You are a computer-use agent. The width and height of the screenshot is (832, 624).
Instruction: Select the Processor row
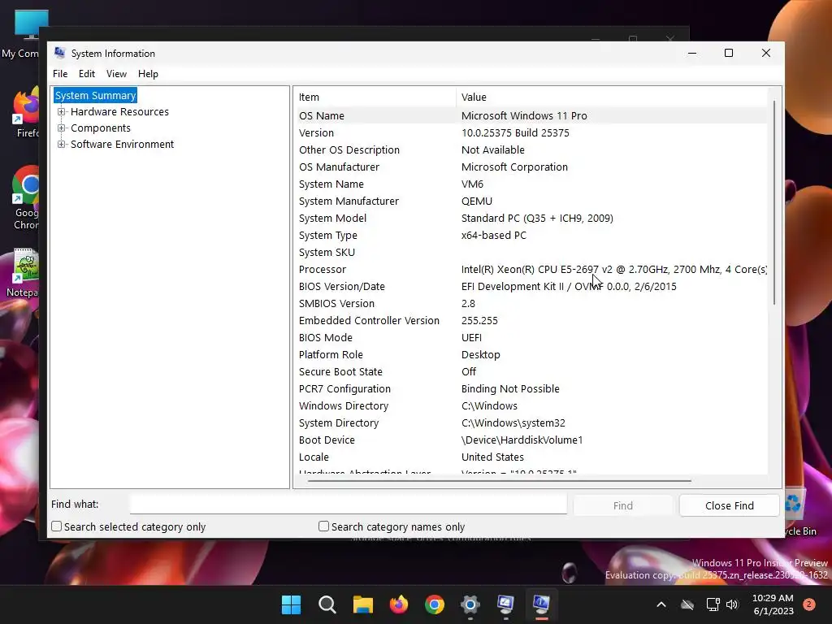click(531, 269)
